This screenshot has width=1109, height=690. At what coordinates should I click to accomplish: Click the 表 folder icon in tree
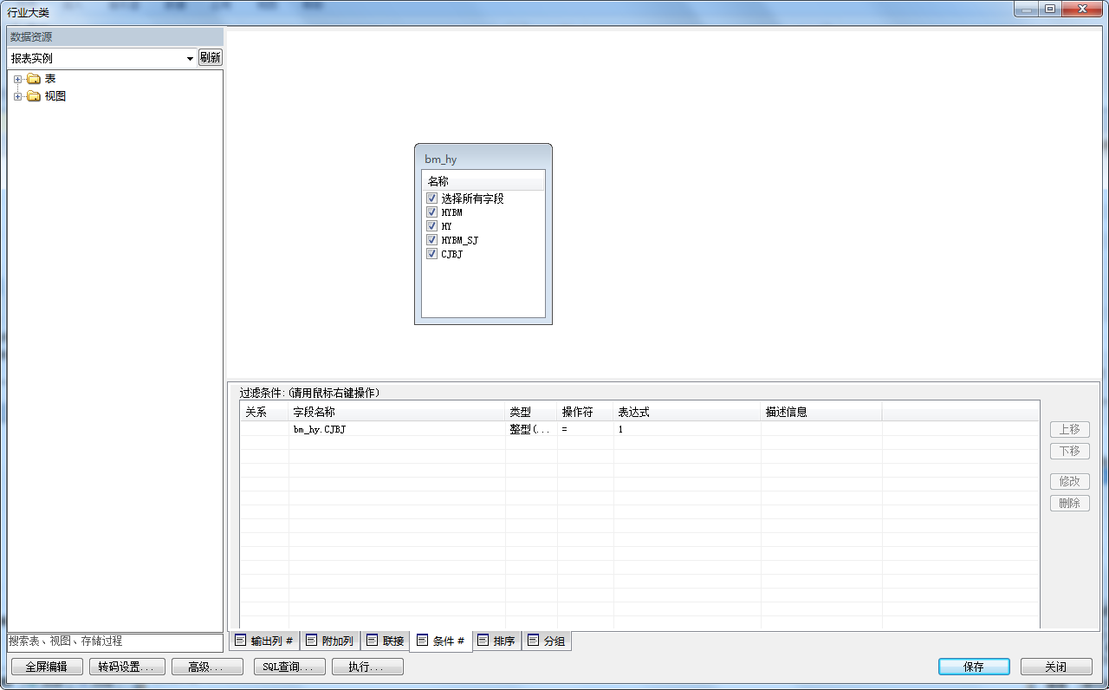click(34, 79)
